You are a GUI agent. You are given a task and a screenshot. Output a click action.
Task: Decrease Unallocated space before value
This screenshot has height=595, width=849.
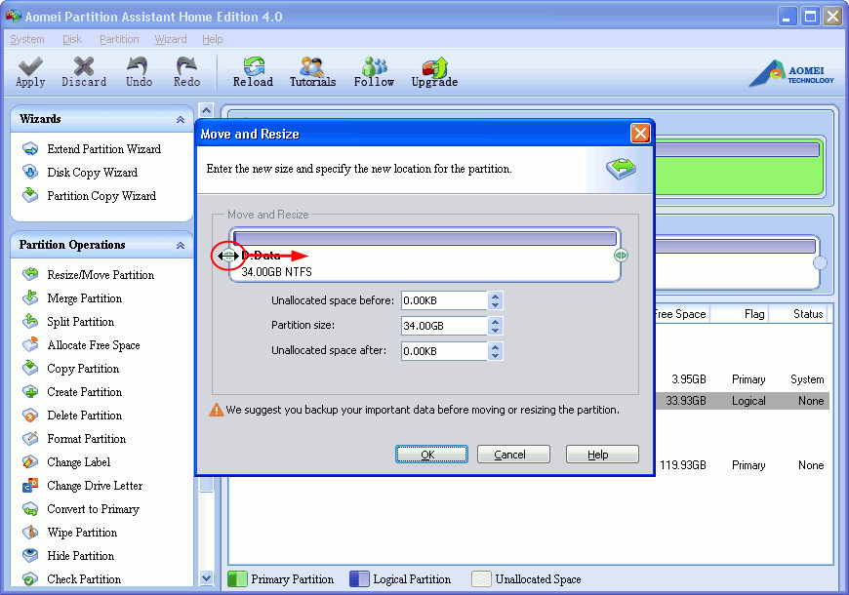495,304
